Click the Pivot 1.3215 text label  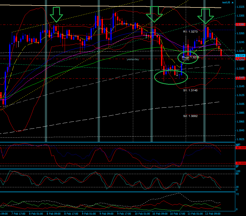point(190,57)
